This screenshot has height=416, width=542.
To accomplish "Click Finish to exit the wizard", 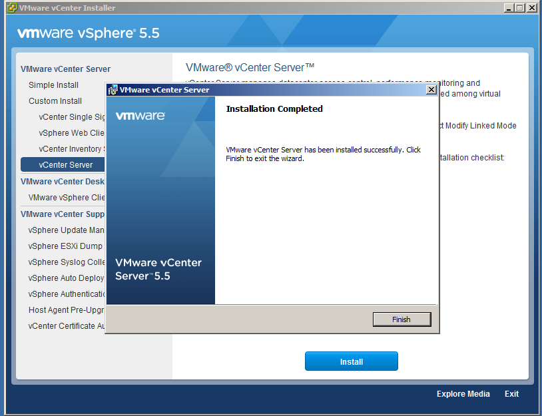I will [x=402, y=319].
